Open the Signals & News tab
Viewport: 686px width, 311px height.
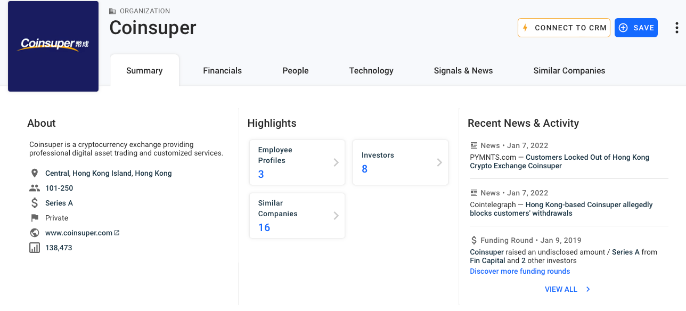click(463, 70)
